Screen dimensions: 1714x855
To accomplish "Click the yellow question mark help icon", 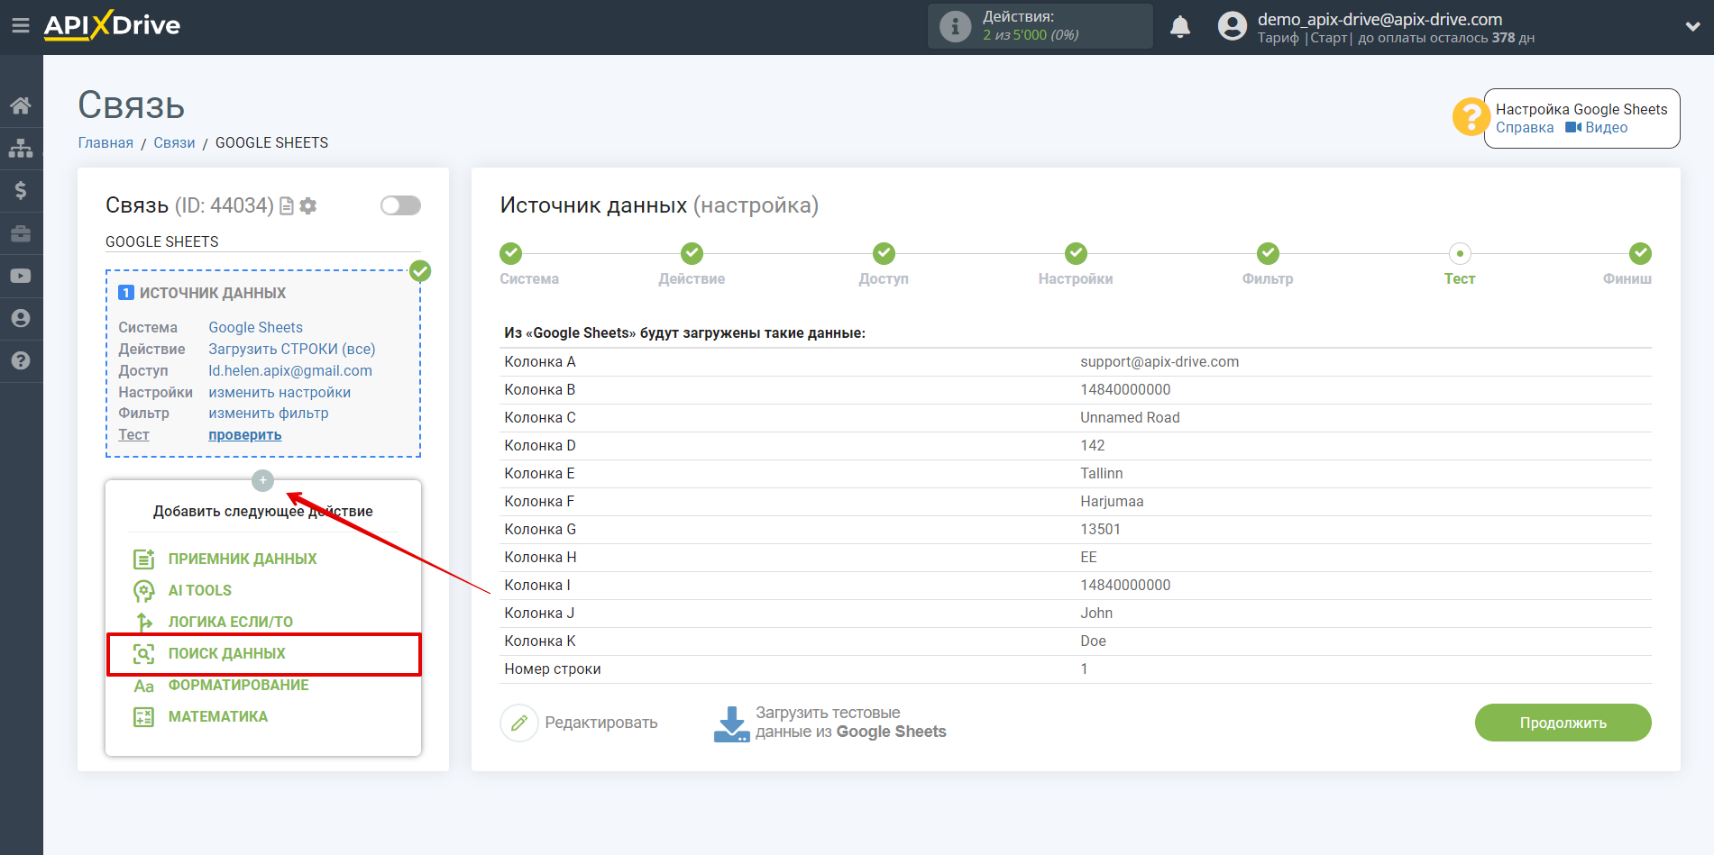I will click(1470, 117).
